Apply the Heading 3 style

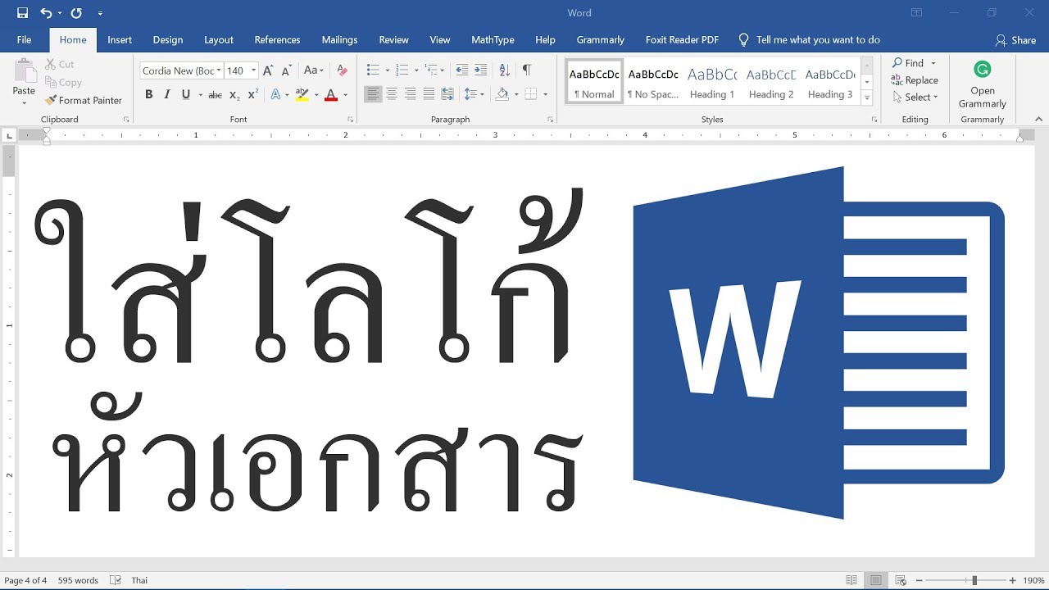[830, 82]
